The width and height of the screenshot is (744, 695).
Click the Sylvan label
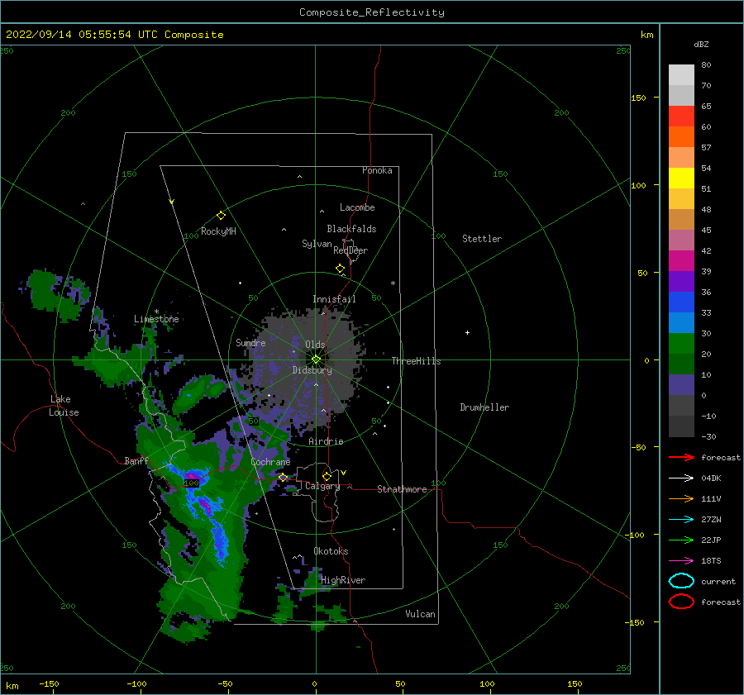(317, 244)
